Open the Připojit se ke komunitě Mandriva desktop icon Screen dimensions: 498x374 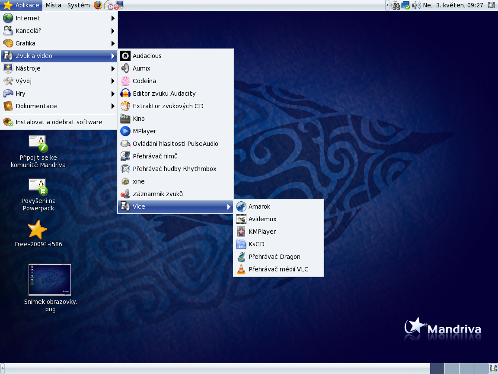coord(38,143)
